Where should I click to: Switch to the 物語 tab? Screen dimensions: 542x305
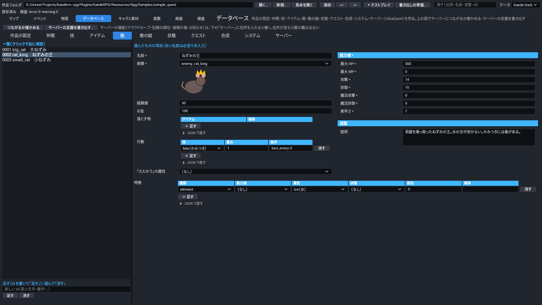[64, 18]
